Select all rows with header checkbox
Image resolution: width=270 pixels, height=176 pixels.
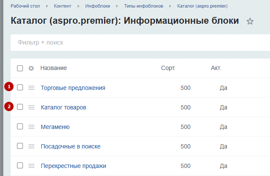pos(20,68)
